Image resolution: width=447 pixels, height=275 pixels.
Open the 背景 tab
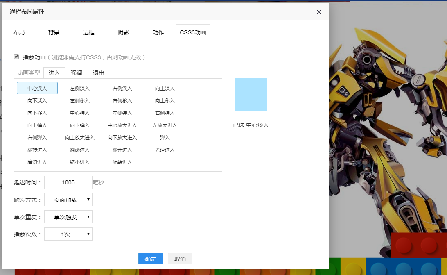coord(54,32)
